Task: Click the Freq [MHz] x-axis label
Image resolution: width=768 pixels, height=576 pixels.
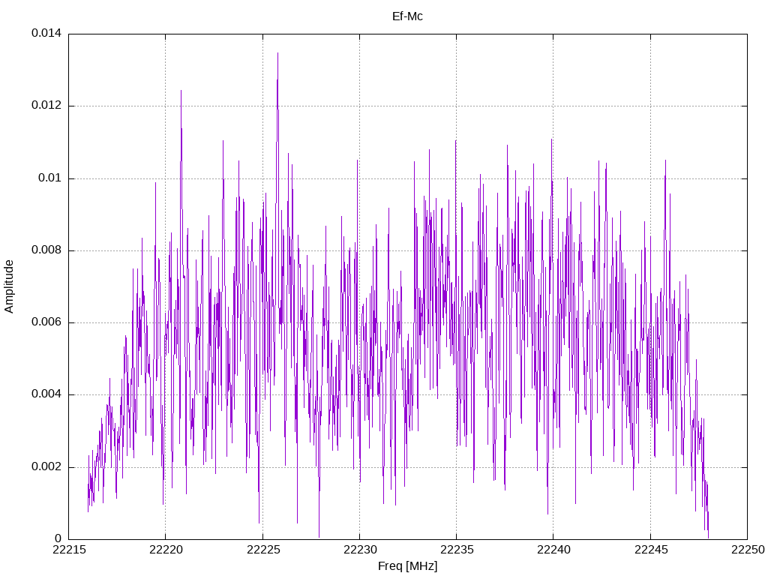Action: coord(407,565)
